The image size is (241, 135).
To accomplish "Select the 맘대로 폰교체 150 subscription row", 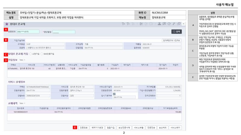I will (x=94, y=69).
